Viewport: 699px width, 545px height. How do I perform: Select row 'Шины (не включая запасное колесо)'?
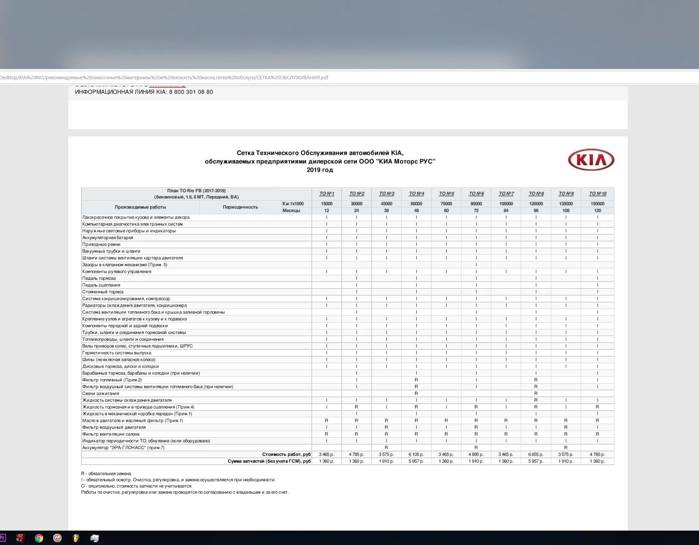click(x=347, y=360)
